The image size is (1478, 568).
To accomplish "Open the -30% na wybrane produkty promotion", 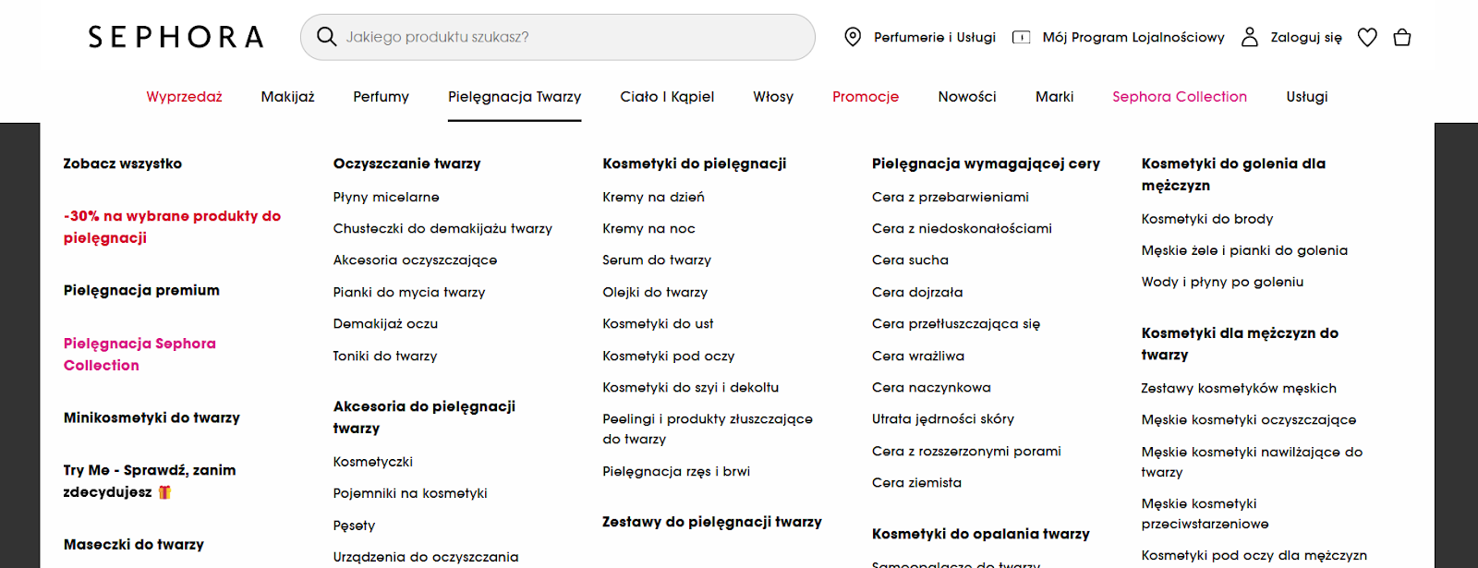I will 172,227.
